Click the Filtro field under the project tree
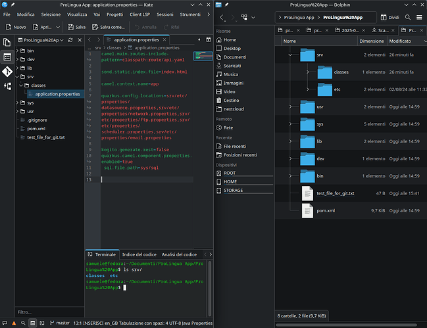Screen dimensions: 427x328 (x=46, y=312)
